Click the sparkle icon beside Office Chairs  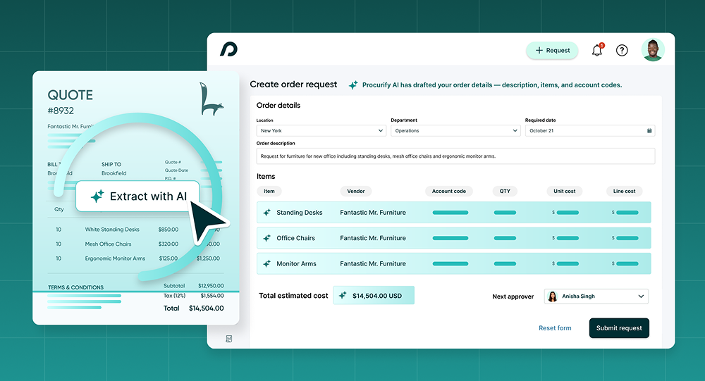point(266,238)
